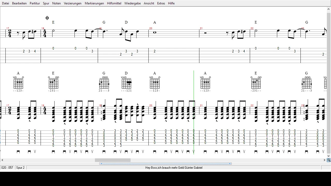Click measure number 21 in top track
This screenshot has height=186, width=331.
point(201,28)
